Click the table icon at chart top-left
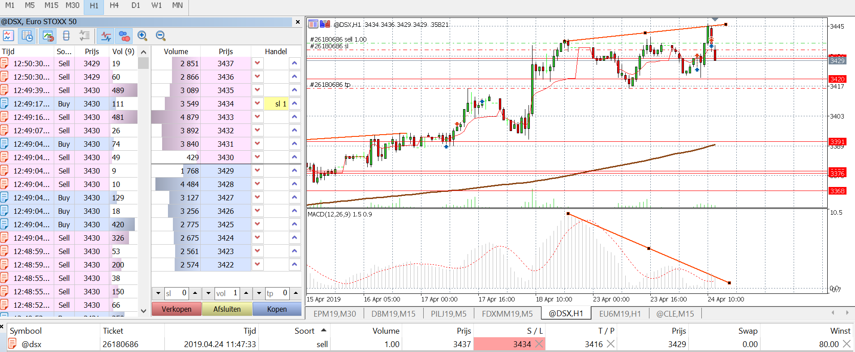Viewport: 855px width, 352px height. click(313, 24)
